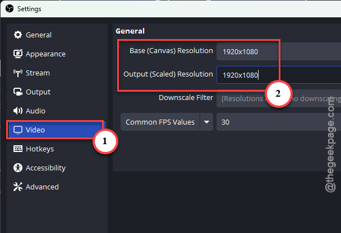The height and width of the screenshot is (233, 341).
Task: Click the Video monitor icon
Action: click(x=18, y=130)
